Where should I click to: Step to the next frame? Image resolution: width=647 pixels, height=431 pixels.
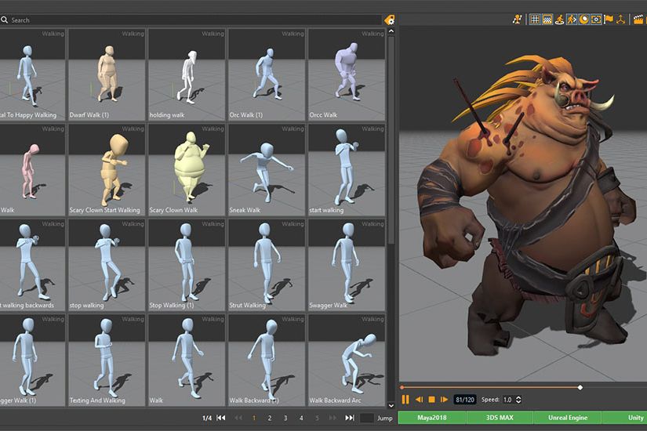tap(444, 400)
